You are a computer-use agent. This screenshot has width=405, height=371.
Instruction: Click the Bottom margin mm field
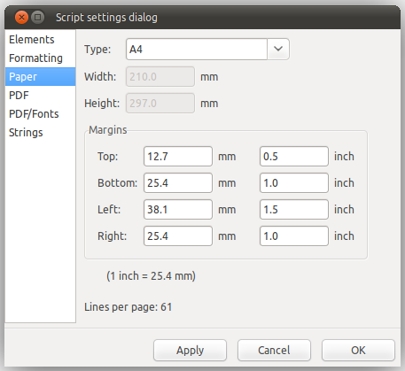pyautogui.click(x=178, y=182)
